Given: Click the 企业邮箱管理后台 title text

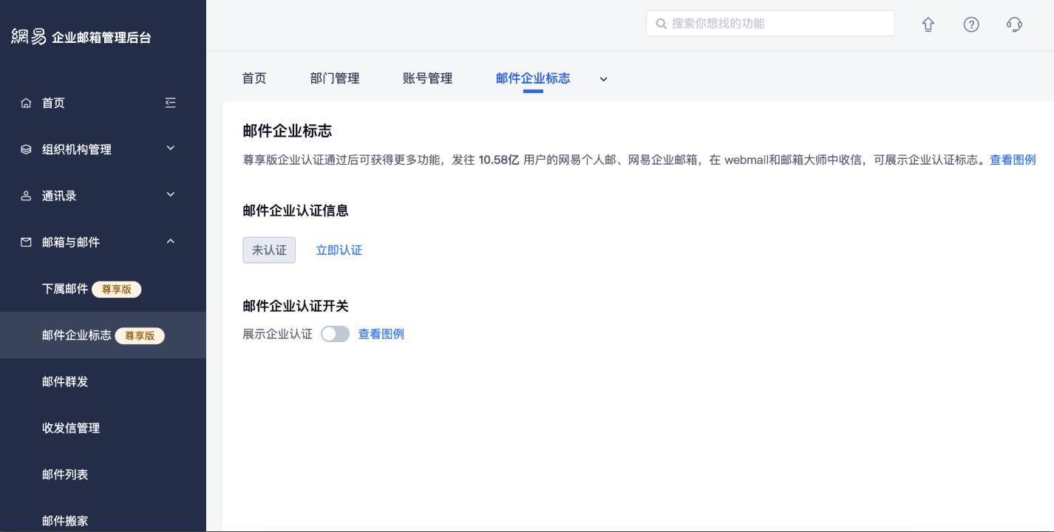Looking at the screenshot, I should point(101,38).
